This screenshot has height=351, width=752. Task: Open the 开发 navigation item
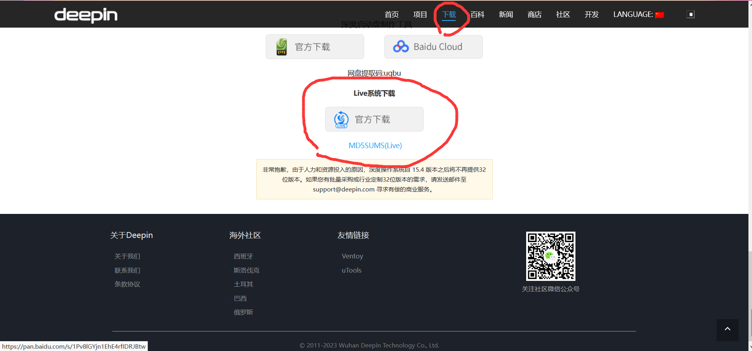point(592,15)
